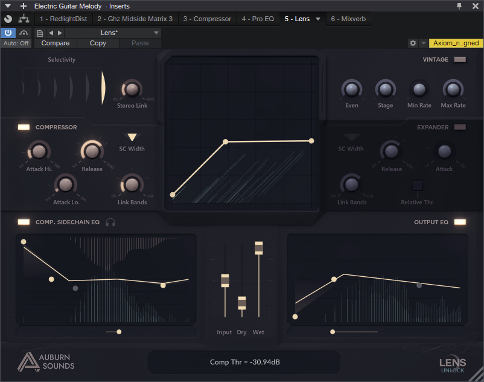Click Auto: Off automation button

(16, 44)
